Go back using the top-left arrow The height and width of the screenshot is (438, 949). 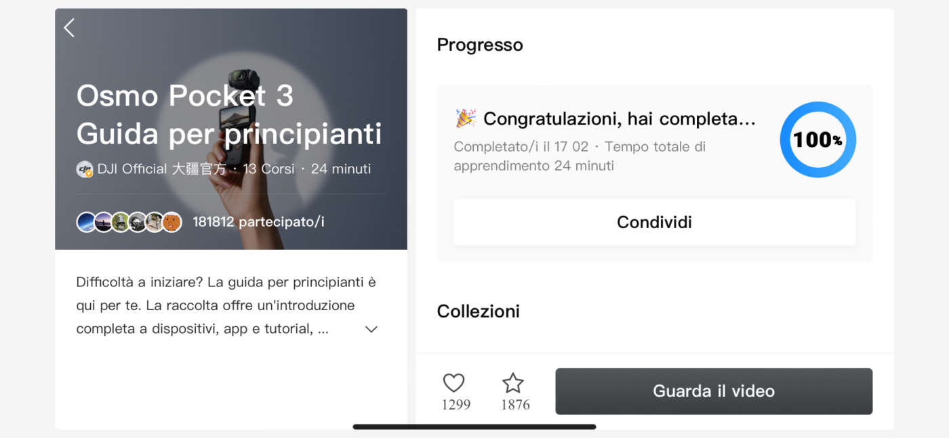[x=69, y=28]
